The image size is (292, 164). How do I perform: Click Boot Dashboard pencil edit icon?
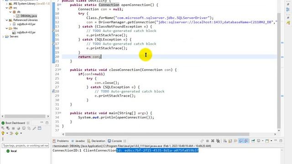34,128
